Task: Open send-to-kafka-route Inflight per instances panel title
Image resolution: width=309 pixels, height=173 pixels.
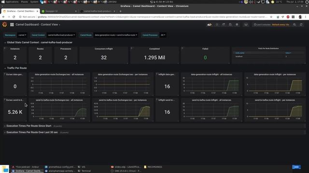Action: click(x=275, y=100)
